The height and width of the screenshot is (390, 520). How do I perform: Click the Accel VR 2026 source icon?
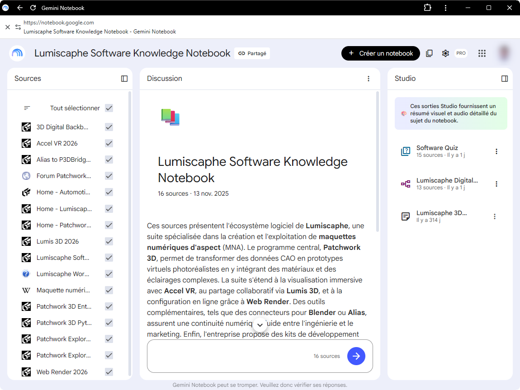click(26, 143)
